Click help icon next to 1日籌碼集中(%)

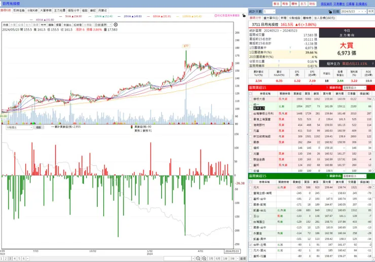point(290,52)
